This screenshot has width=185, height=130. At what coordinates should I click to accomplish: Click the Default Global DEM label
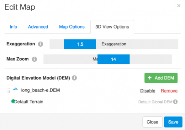pos(156,102)
